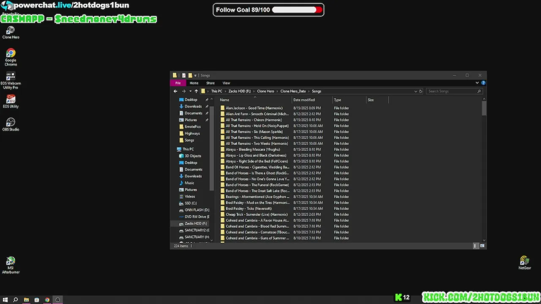Select 3D Objects in navigation pane

pos(189,156)
